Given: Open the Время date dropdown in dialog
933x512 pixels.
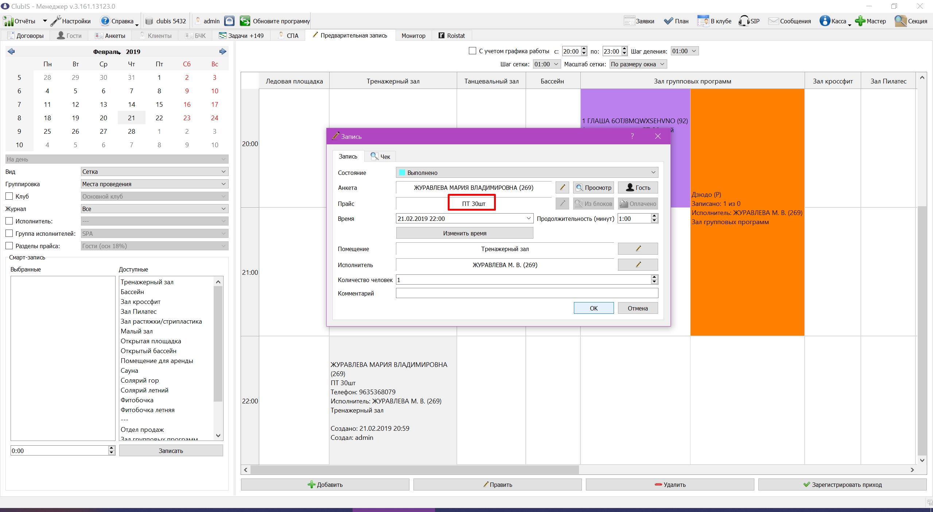Looking at the screenshot, I should (528, 219).
